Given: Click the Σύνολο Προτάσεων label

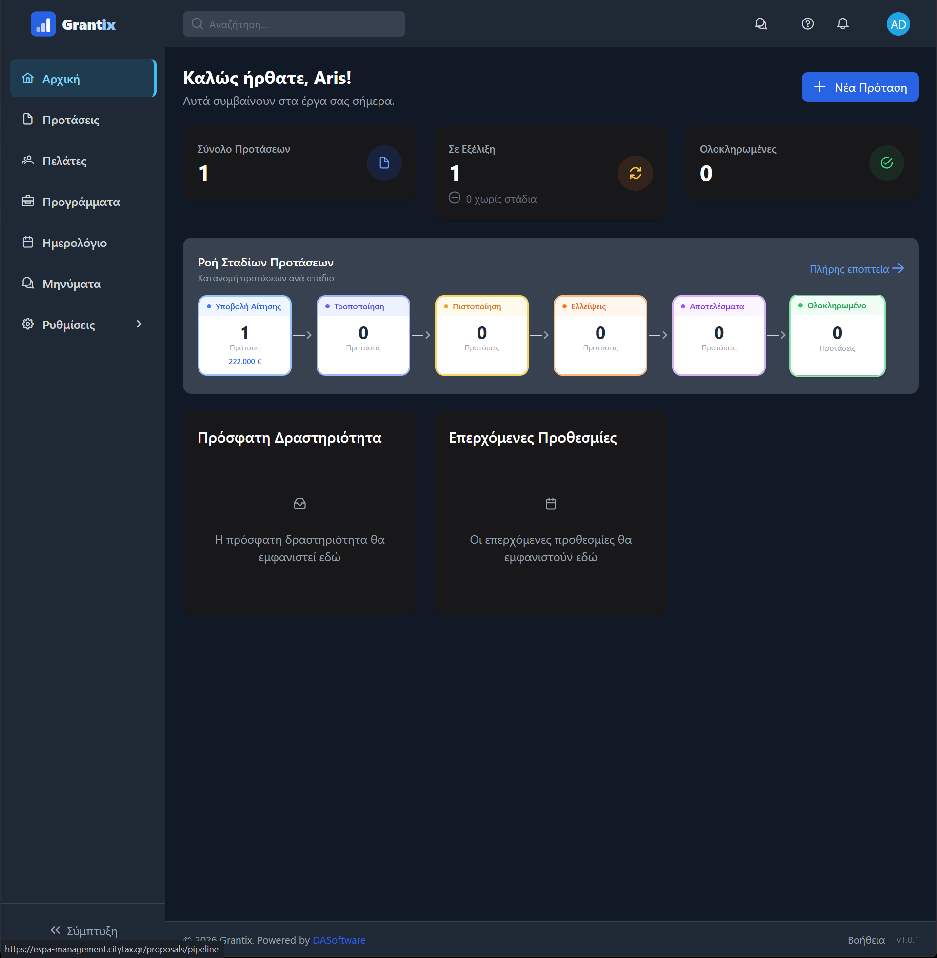Looking at the screenshot, I should click(x=243, y=149).
